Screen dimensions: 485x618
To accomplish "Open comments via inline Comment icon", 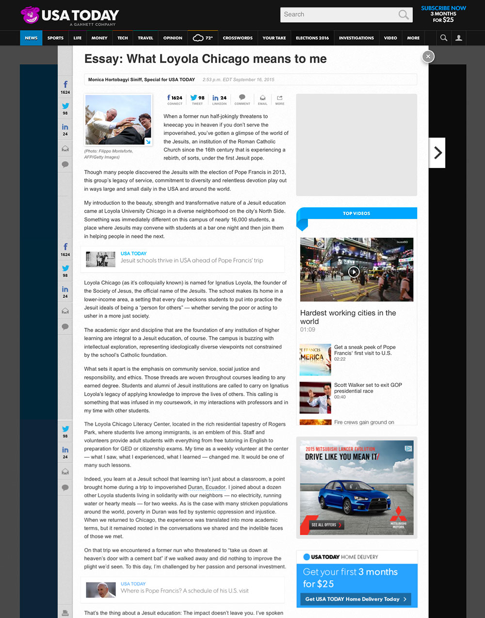I will click(242, 100).
